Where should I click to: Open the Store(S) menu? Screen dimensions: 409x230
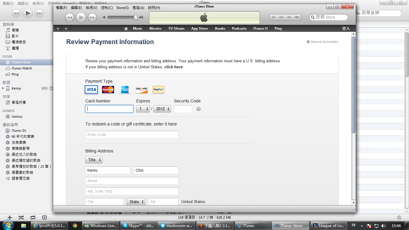[122, 8]
